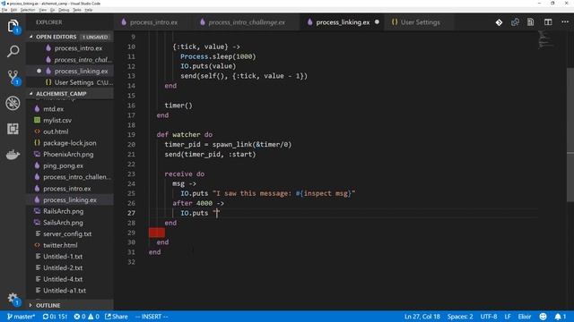The image size is (574, 322).
Task: Click the open preview file icon
Action: point(531,22)
